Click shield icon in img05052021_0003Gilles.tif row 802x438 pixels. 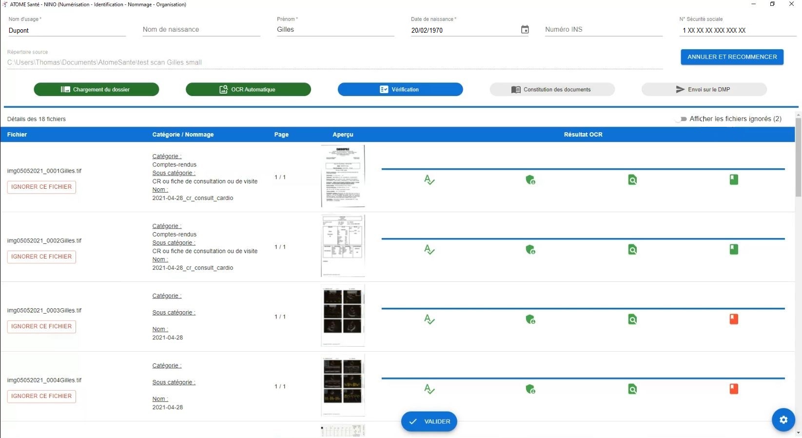pyautogui.click(x=530, y=319)
